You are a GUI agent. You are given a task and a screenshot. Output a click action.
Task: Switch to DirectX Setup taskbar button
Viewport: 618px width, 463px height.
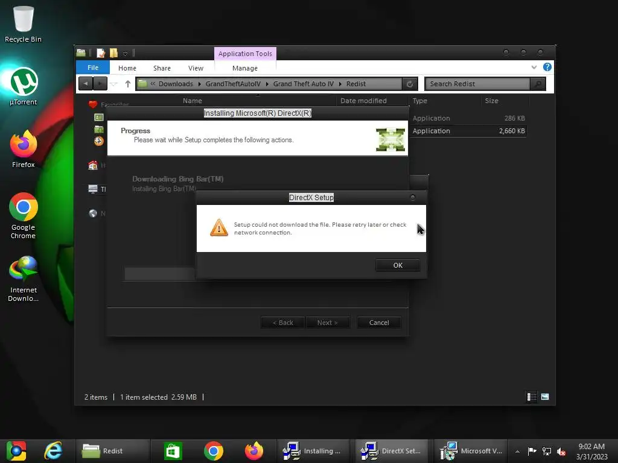[x=392, y=451]
